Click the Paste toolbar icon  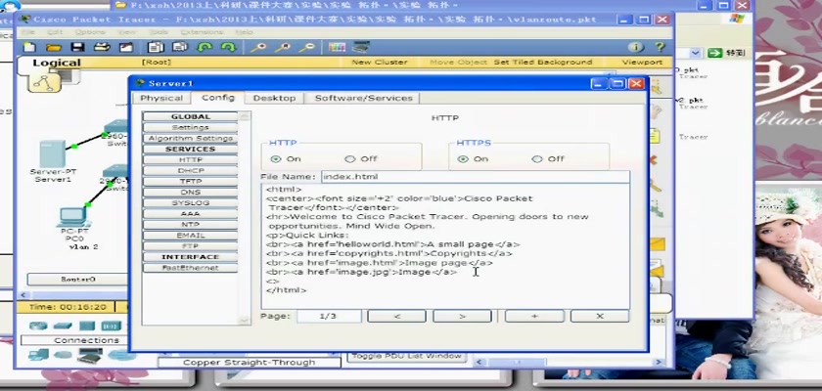click(x=180, y=47)
